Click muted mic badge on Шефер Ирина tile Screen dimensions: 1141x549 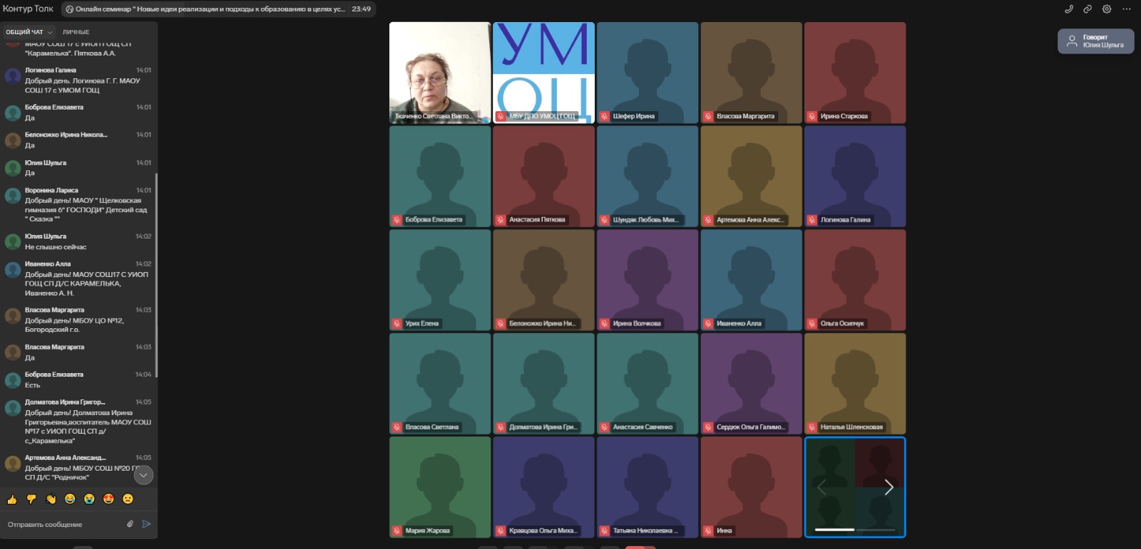click(x=604, y=116)
